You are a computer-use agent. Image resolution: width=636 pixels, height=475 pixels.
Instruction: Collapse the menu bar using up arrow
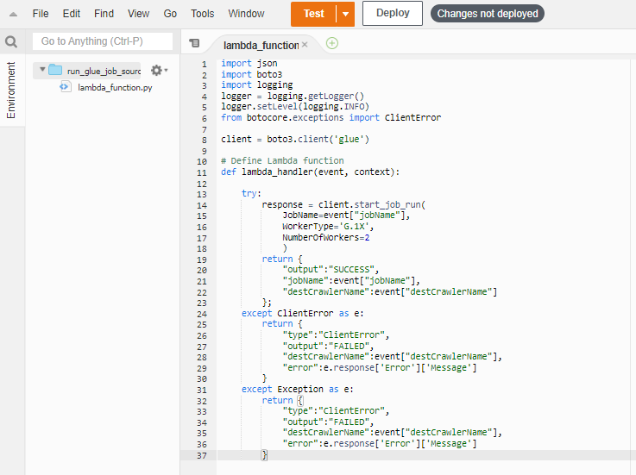click(x=13, y=14)
